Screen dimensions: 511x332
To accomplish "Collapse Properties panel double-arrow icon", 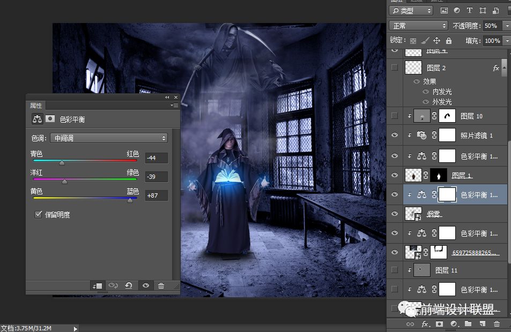I will pyautogui.click(x=167, y=97).
